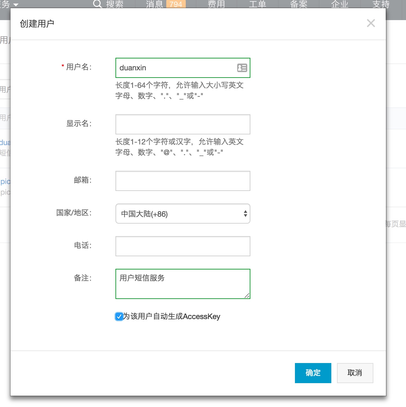Screen dimensions: 406x407
Task: Open the 794 unread messages badge
Action: pyautogui.click(x=176, y=4)
